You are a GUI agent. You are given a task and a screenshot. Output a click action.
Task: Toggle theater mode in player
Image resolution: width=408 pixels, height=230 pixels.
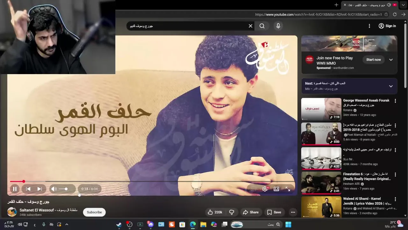tap(276, 189)
